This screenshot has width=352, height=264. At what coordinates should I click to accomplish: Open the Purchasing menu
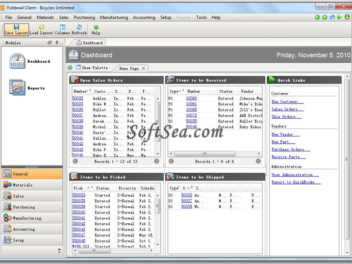84,17
